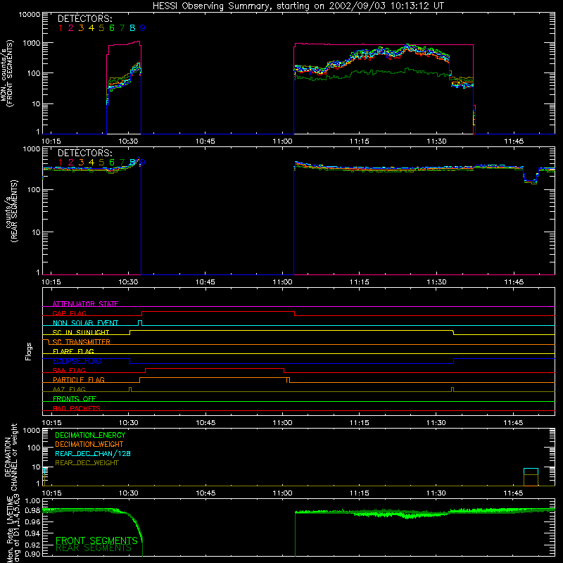563x563 pixels.
Task: Click Mon. Rate LIVETIME axis title
Action: pyautogui.click(x=13, y=527)
